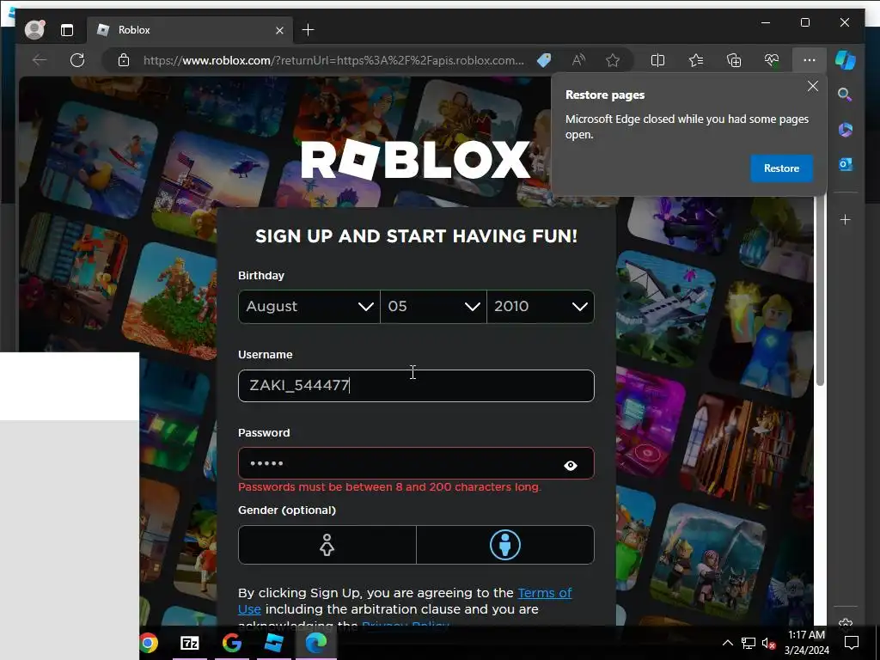Click the Restore button

pos(781,168)
